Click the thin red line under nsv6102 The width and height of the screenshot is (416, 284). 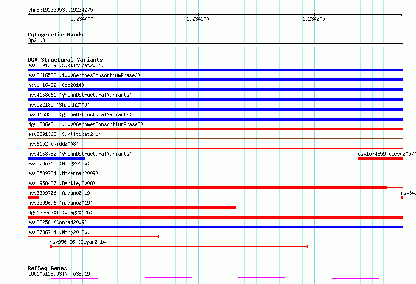click(x=215, y=148)
